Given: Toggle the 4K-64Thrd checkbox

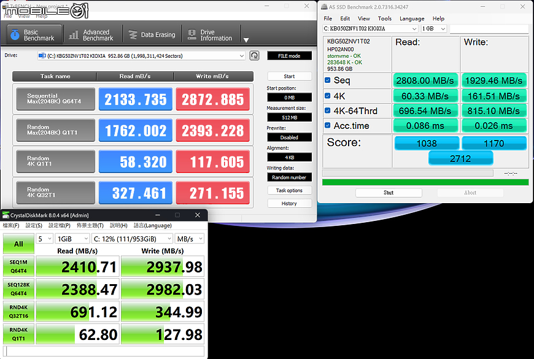Looking at the screenshot, I should [x=328, y=110].
